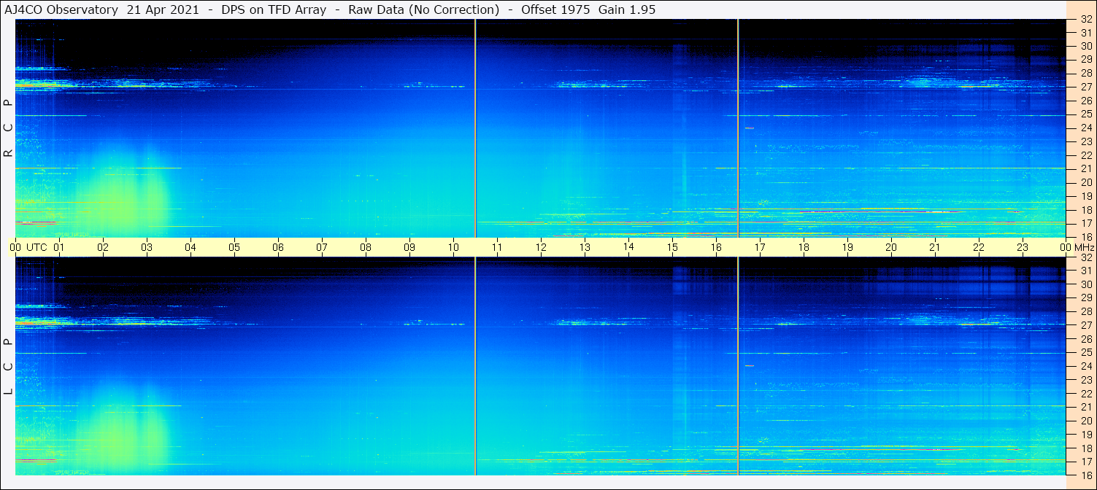This screenshot has width=1097, height=490.
Task: Click the 16:30 UTC vertical marker in RCP panel
Action: pos(738,128)
